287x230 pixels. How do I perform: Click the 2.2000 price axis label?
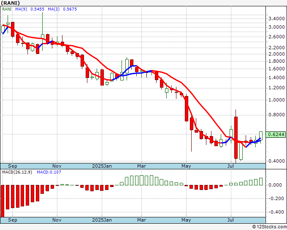276,48
